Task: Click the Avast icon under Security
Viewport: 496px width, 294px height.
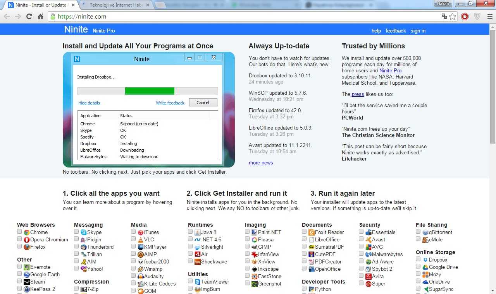Action: point(369,240)
